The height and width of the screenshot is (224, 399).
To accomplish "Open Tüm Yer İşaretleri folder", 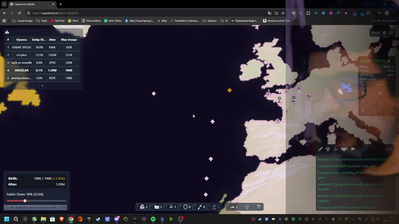I will (384, 21).
